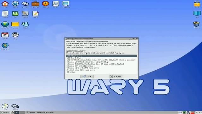Open the trash bin icon

point(196,24)
